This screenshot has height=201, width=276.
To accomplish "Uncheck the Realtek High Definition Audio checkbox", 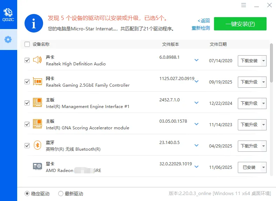I will coord(27,60).
